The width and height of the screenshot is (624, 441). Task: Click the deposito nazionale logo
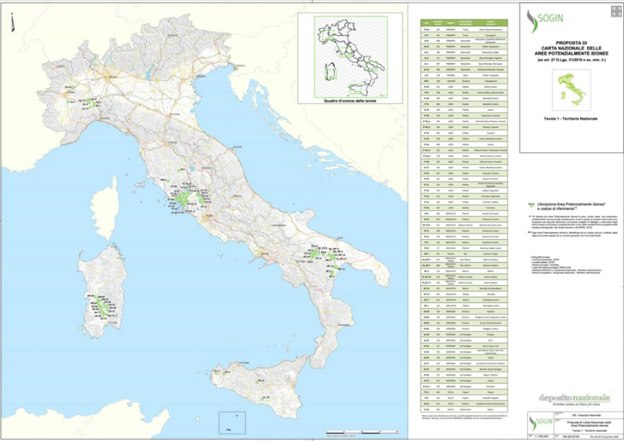click(574, 399)
